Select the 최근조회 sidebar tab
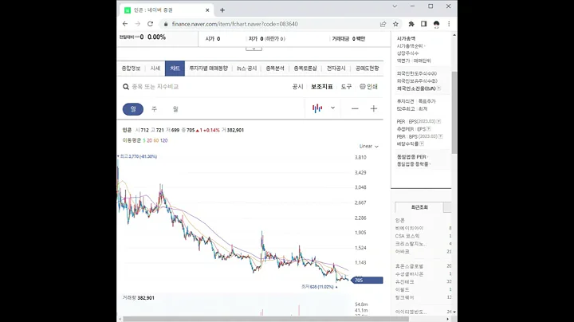Viewport: 574px width, 322px height. (419, 207)
